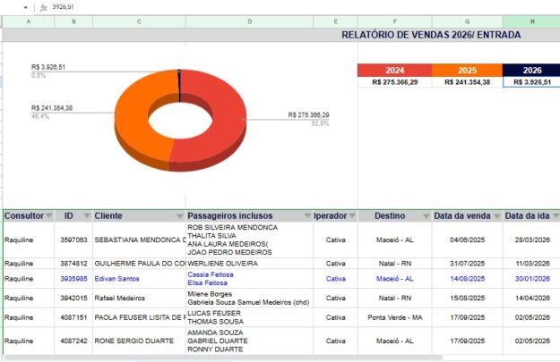The width and height of the screenshot is (560, 362).
Task: Open the Operador column filter
Action: click(352, 216)
